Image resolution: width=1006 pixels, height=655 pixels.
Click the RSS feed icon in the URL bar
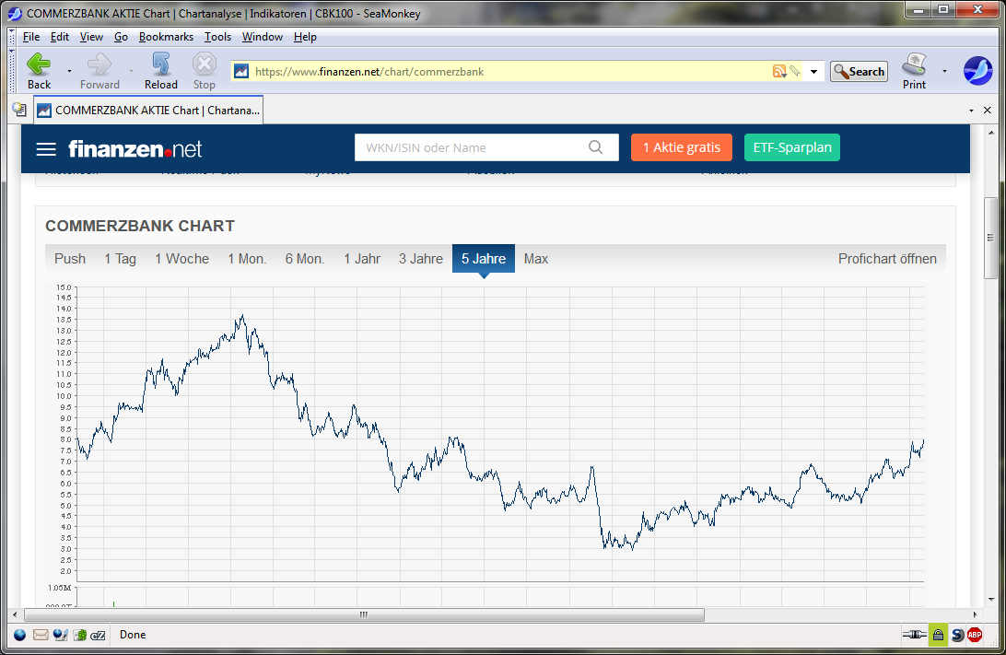[x=779, y=71]
